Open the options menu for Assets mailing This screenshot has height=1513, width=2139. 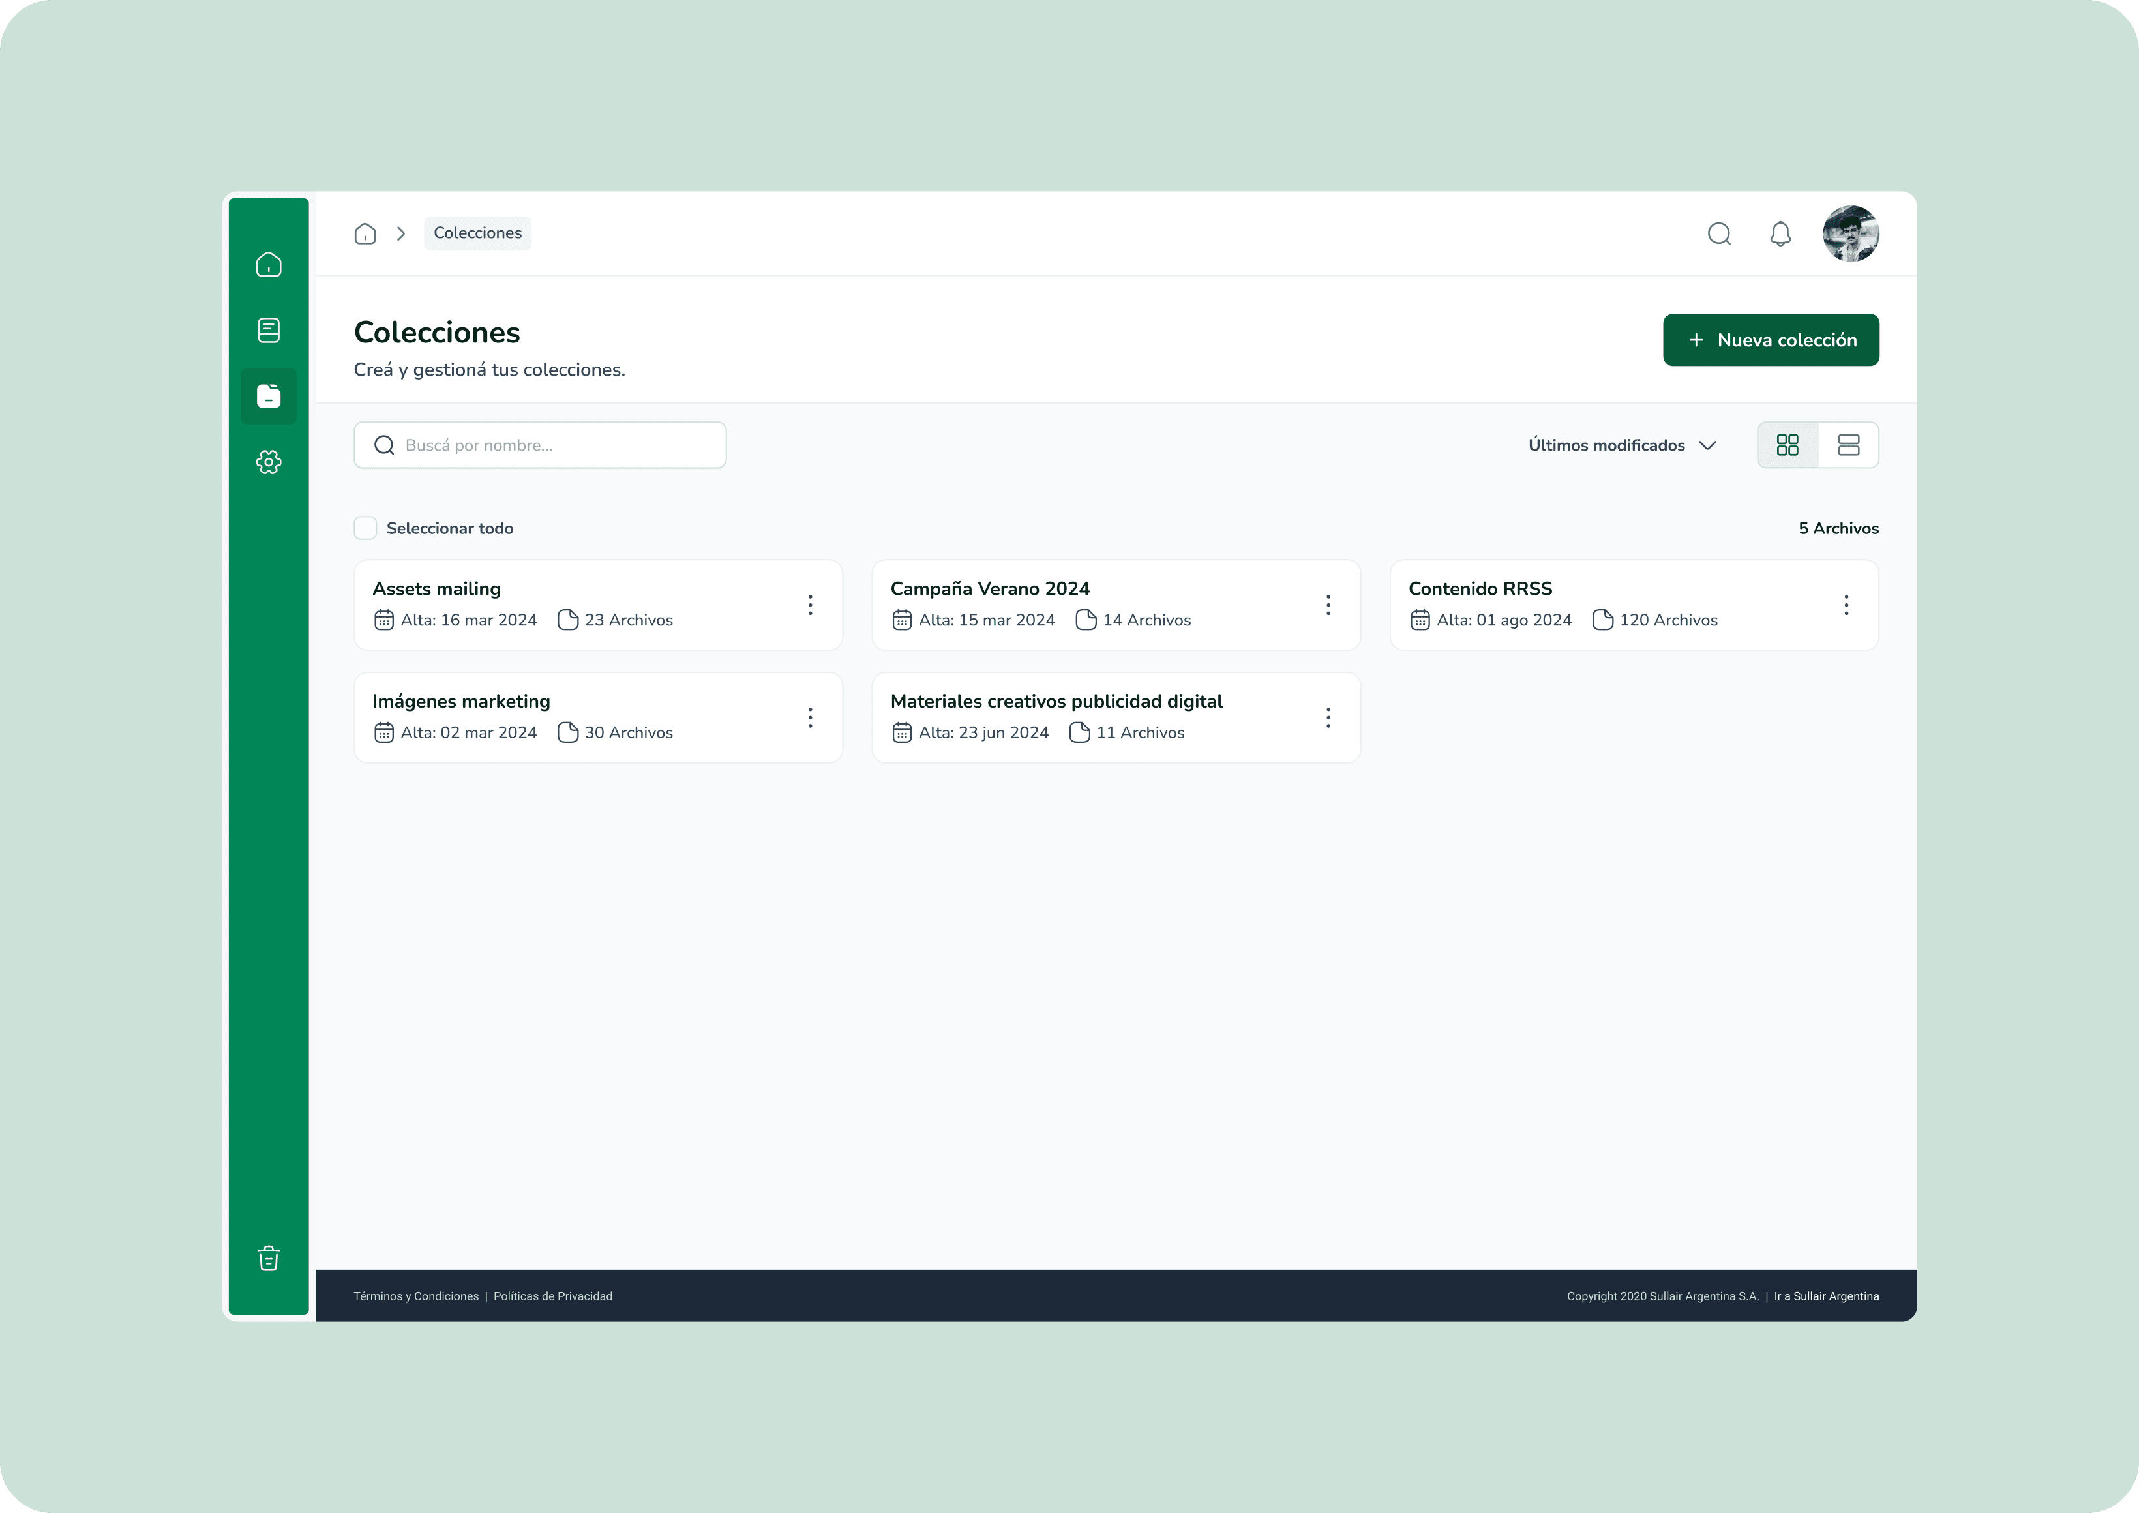(811, 605)
